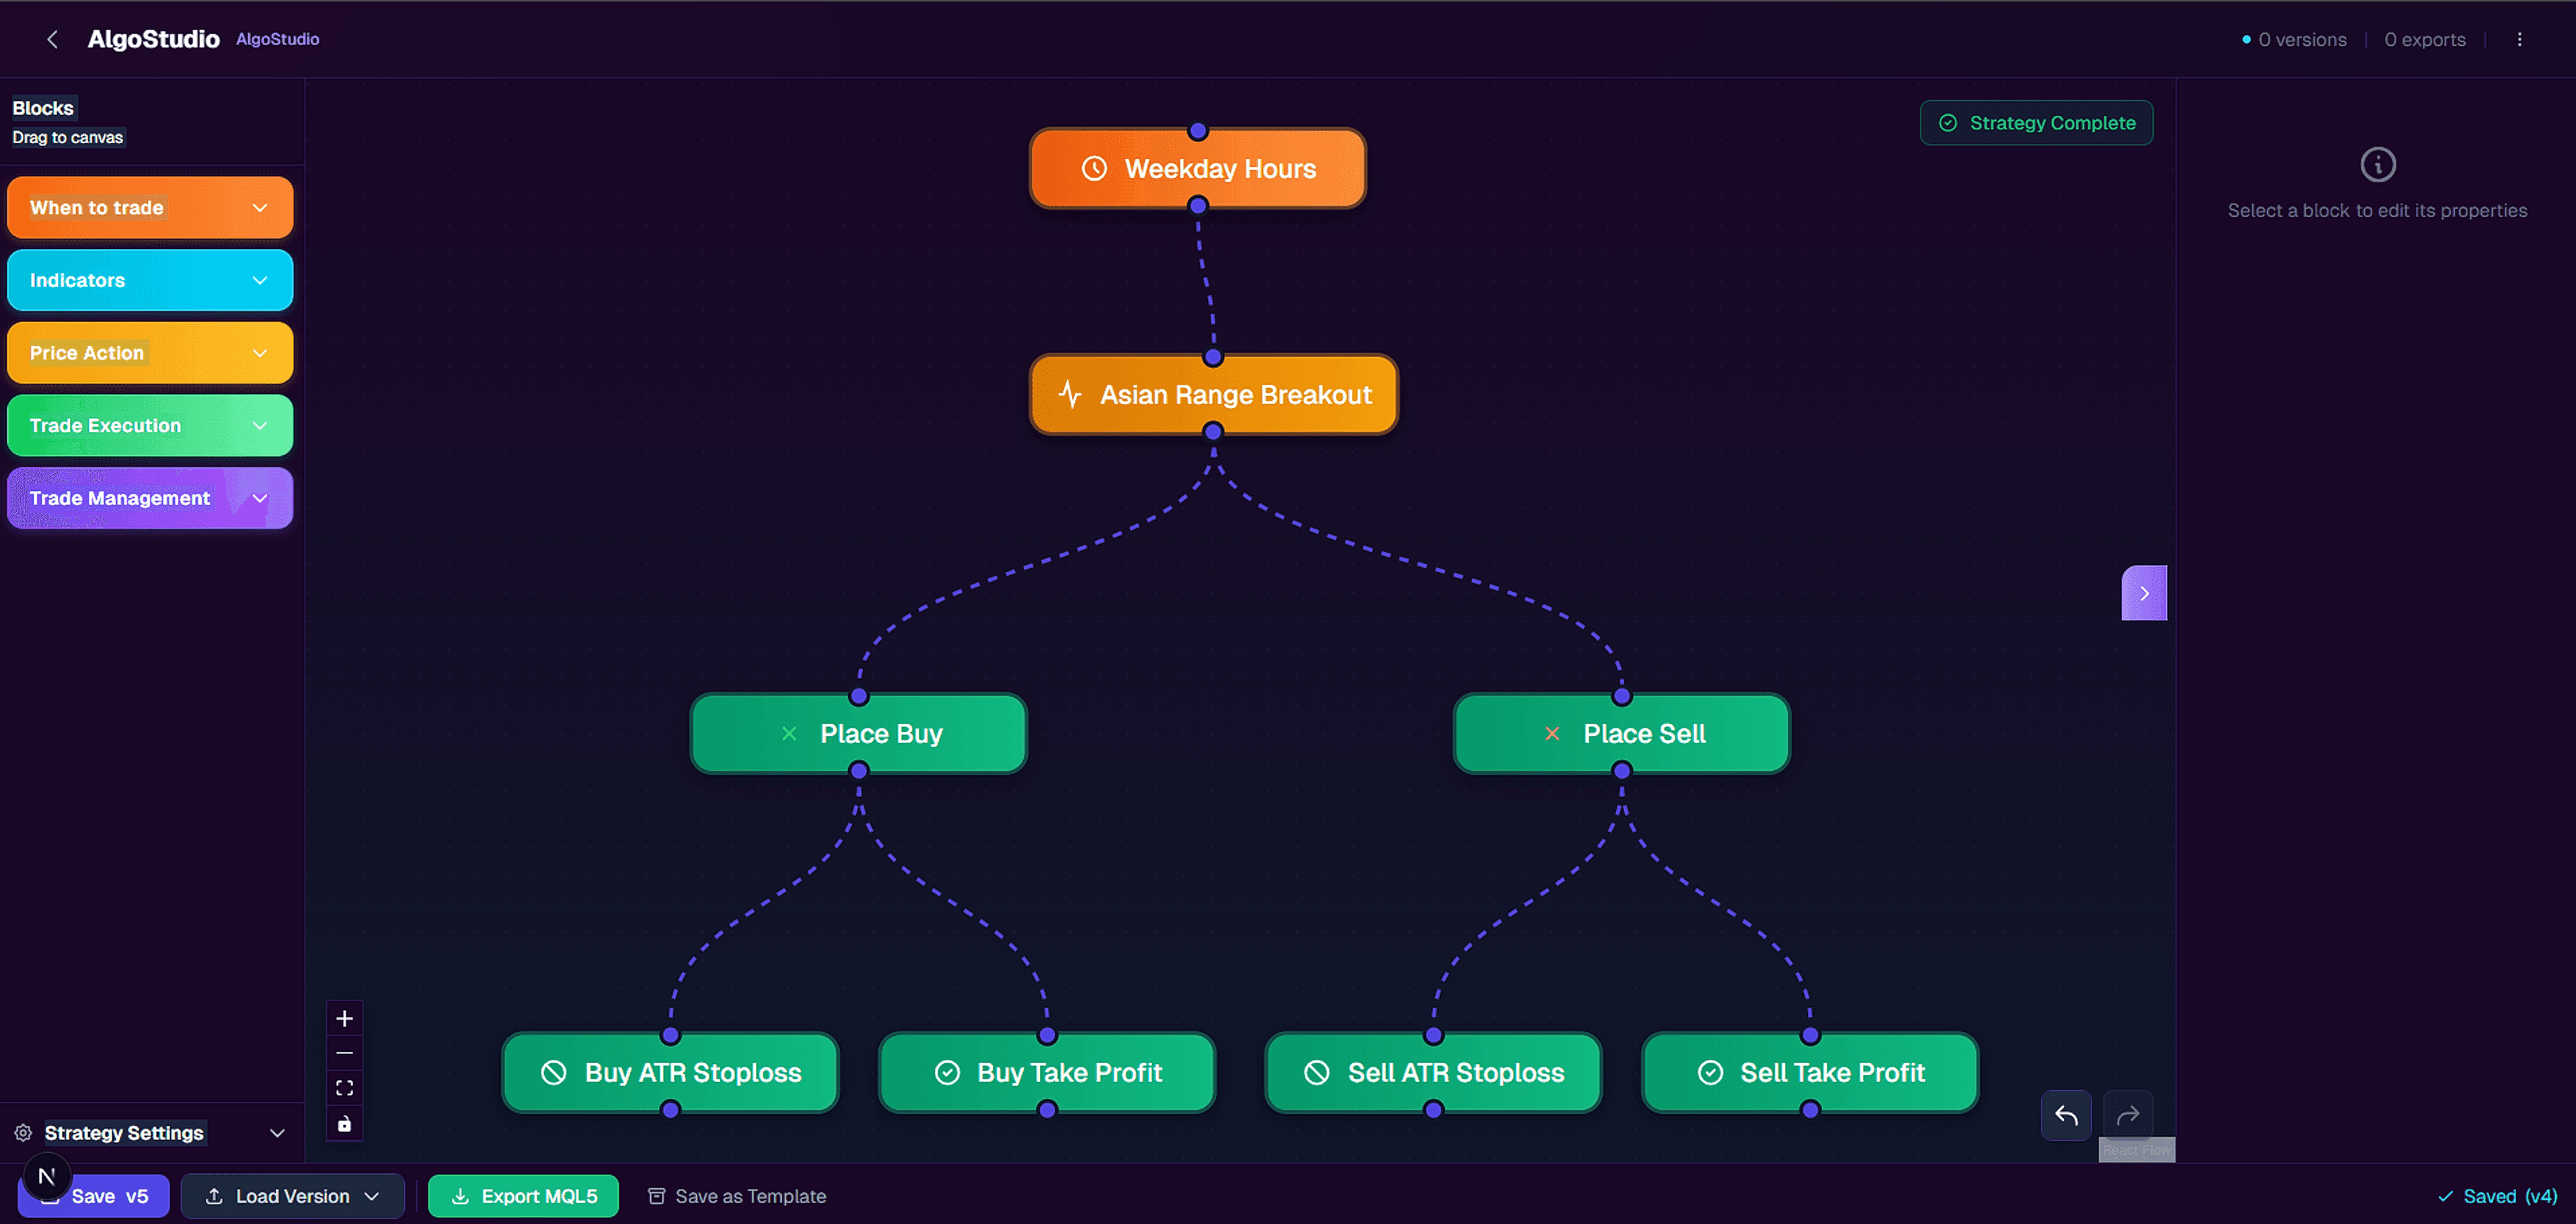Click the fit-view icon on canvas controls
Viewport: 2576px width, 1224px height.
click(x=344, y=1088)
